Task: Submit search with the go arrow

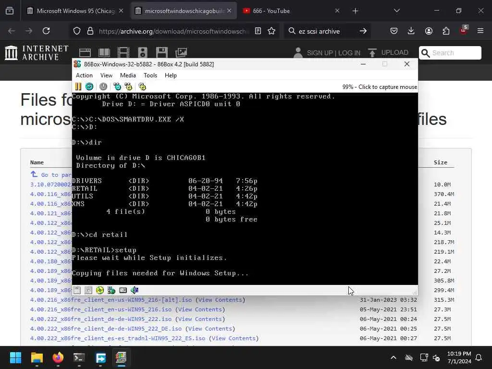Action: pyautogui.click(x=363, y=31)
